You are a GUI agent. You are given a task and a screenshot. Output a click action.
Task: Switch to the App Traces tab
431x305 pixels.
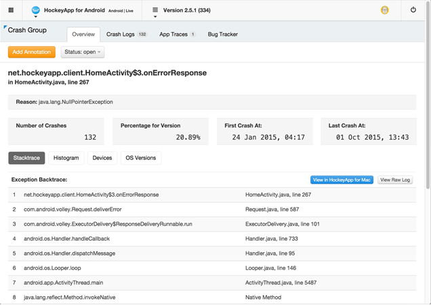pyautogui.click(x=178, y=35)
